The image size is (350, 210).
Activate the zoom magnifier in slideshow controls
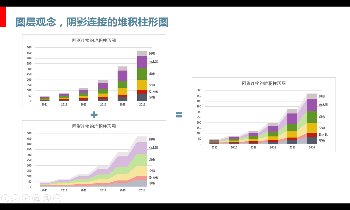47,198
